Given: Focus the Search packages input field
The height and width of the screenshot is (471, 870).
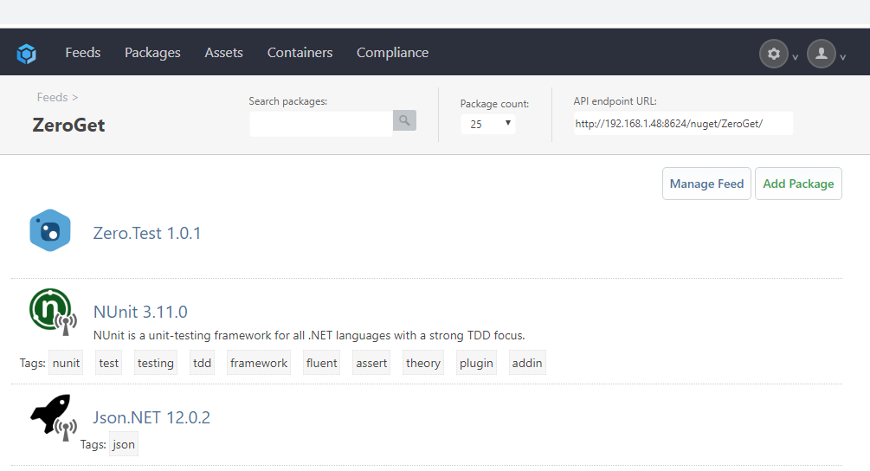Looking at the screenshot, I should point(321,124).
